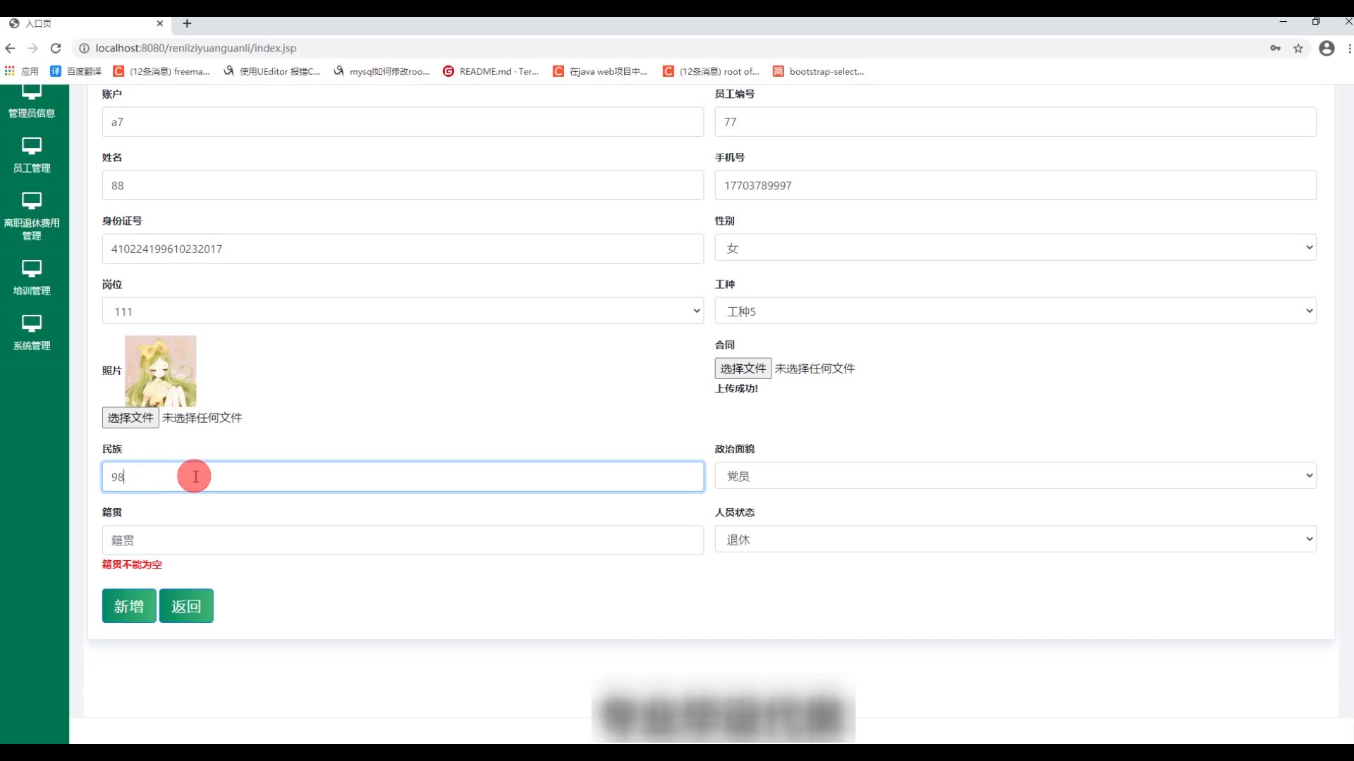
Task: Click the saved password key icon
Action: [x=1275, y=48]
